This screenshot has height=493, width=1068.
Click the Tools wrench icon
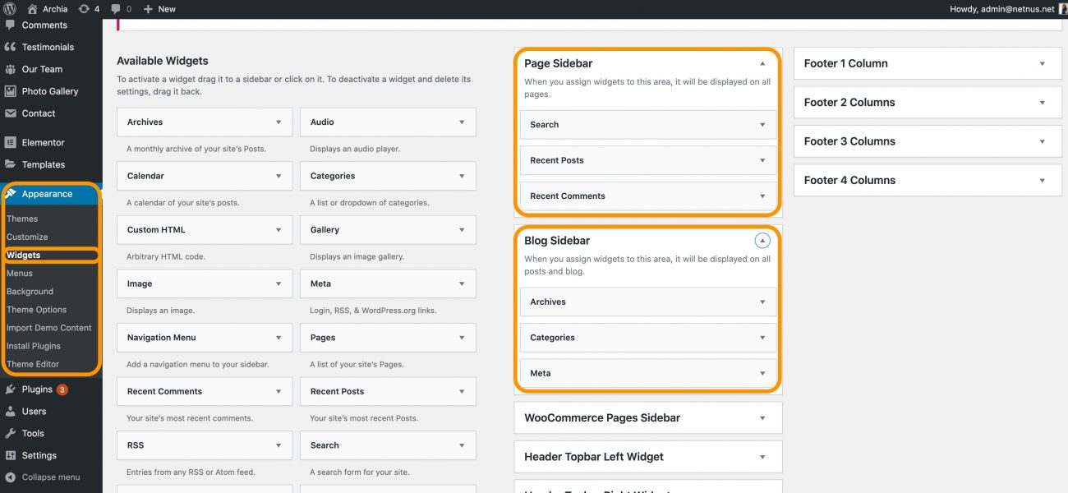tap(12, 433)
